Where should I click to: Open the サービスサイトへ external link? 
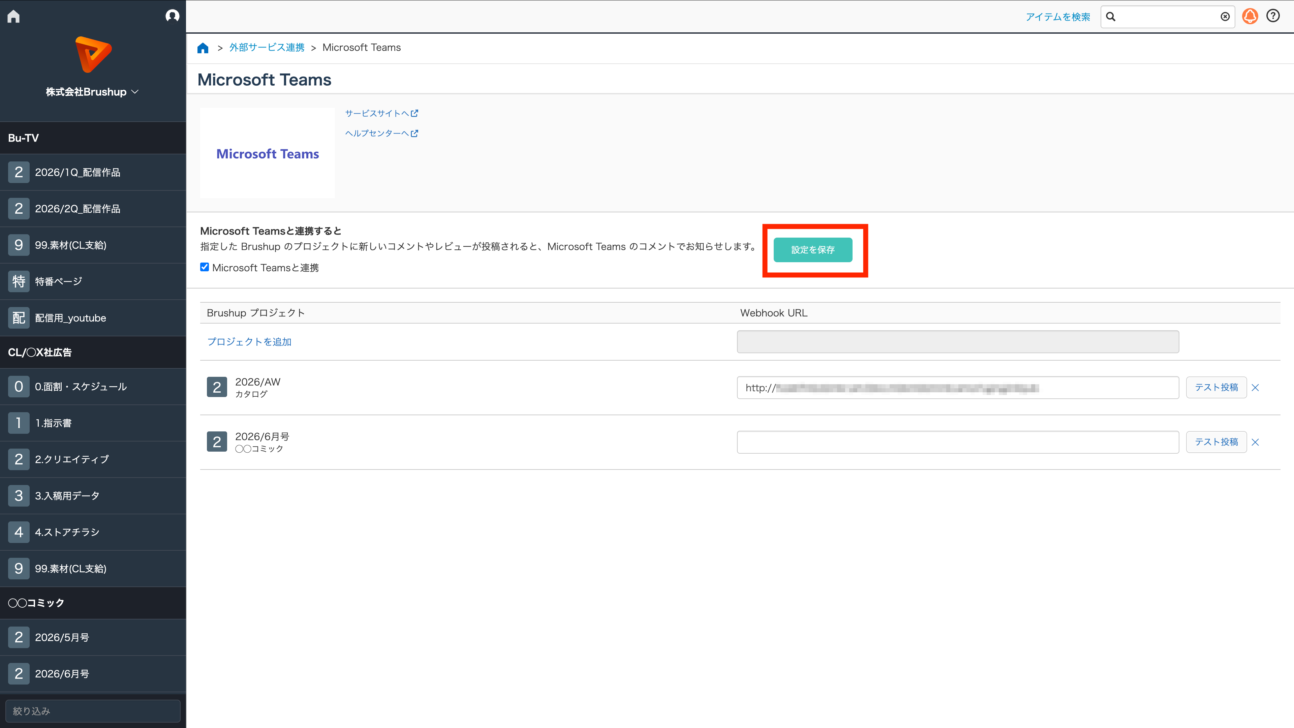tap(381, 114)
